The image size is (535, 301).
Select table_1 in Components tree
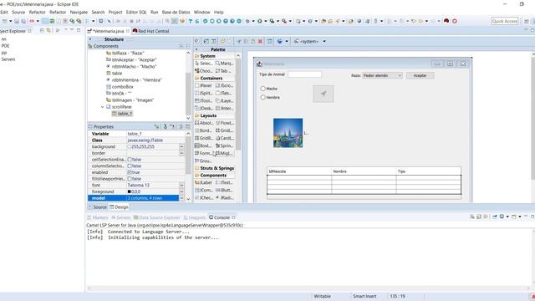tap(122, 114)
